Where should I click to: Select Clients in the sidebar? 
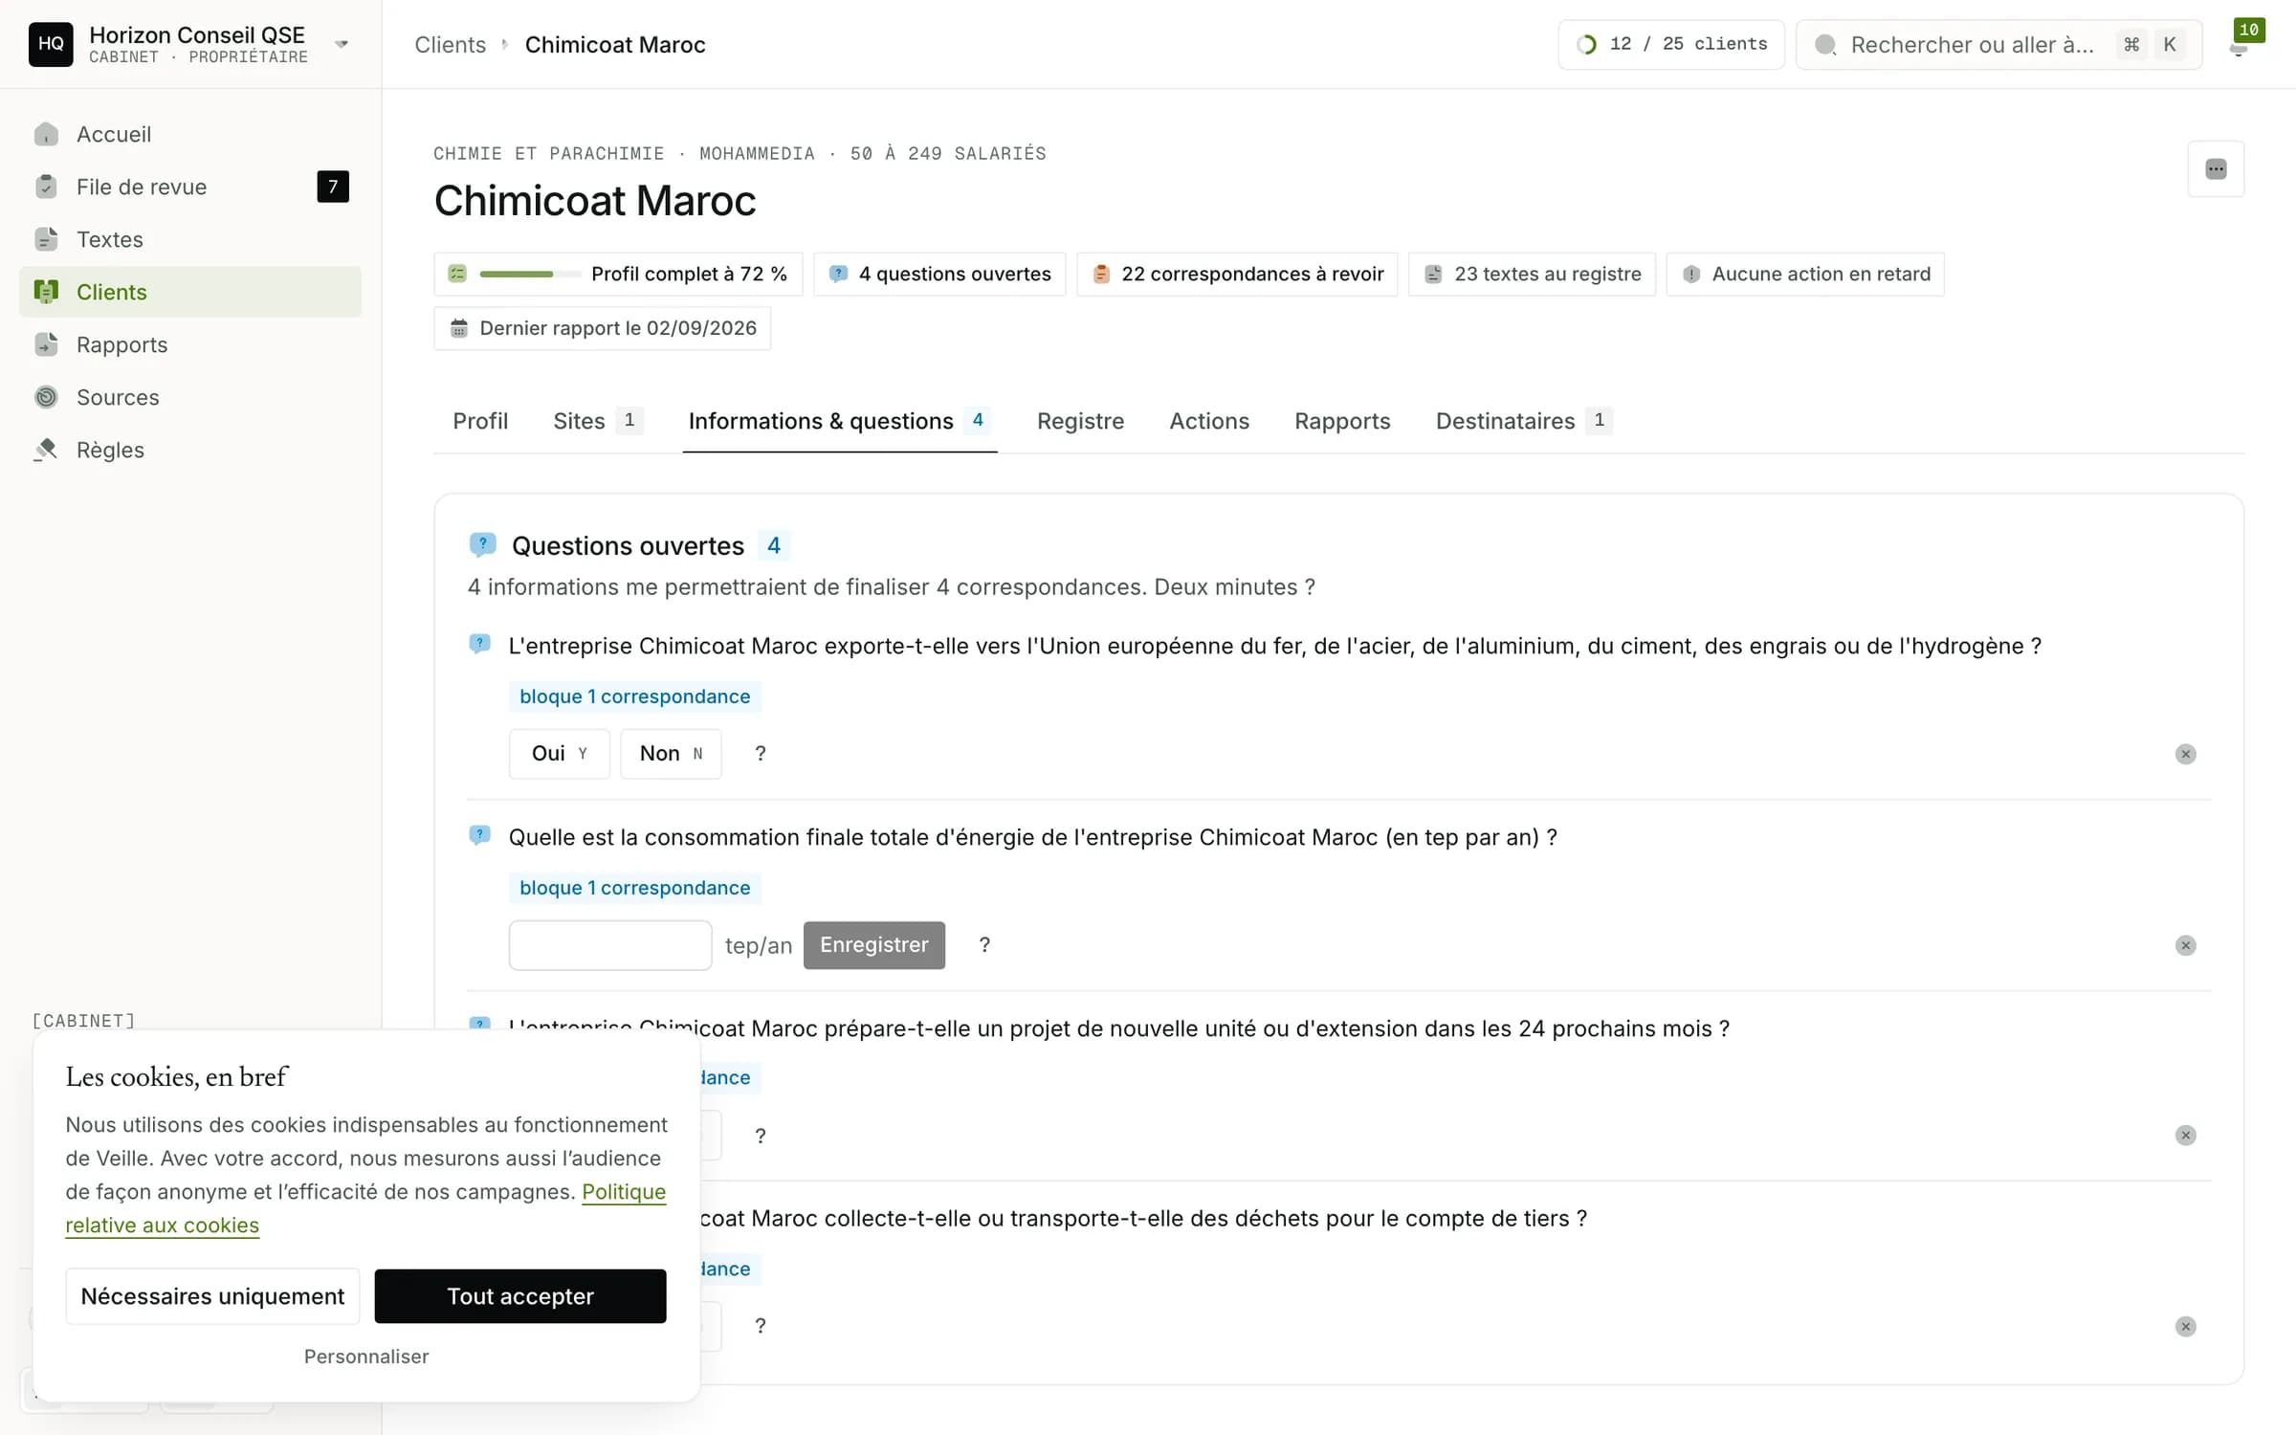tap(190, 292)
